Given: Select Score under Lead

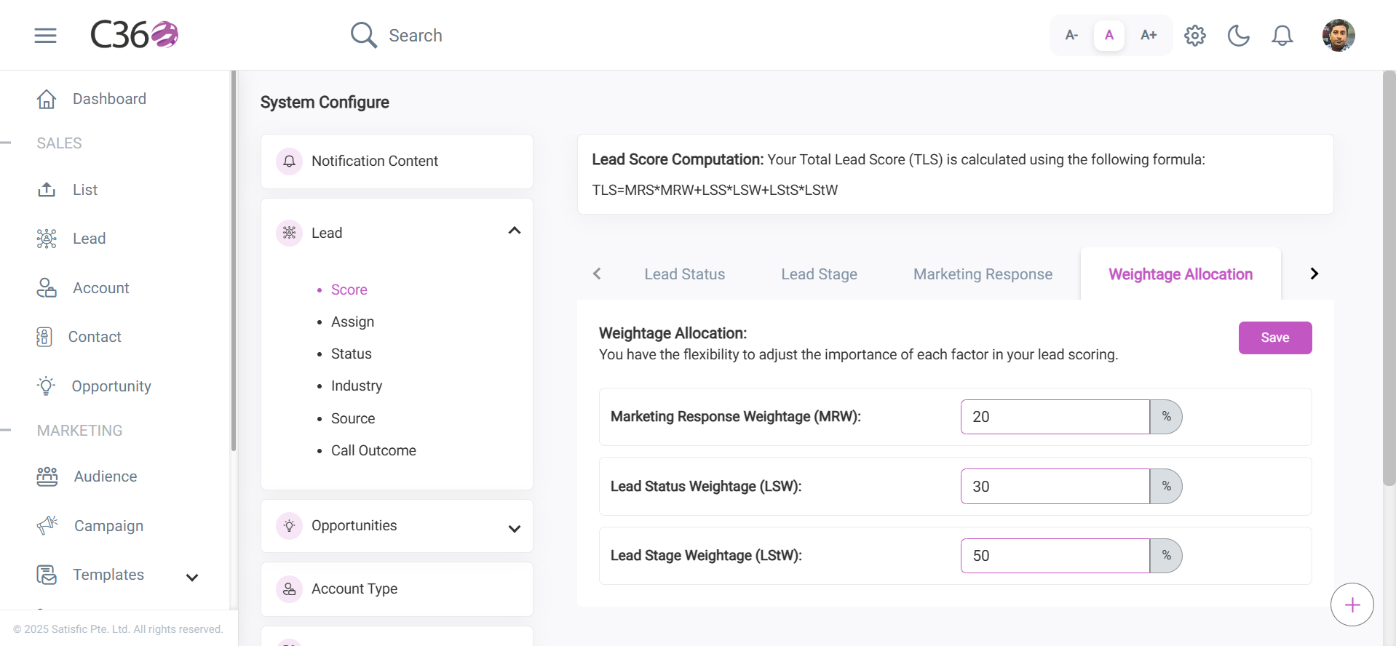Looking at the screenshot, I should [349, 290].
